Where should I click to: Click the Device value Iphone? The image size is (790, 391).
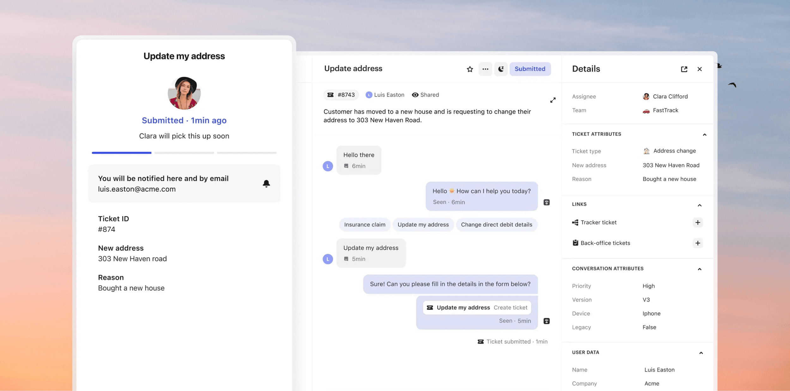(651, 313)
